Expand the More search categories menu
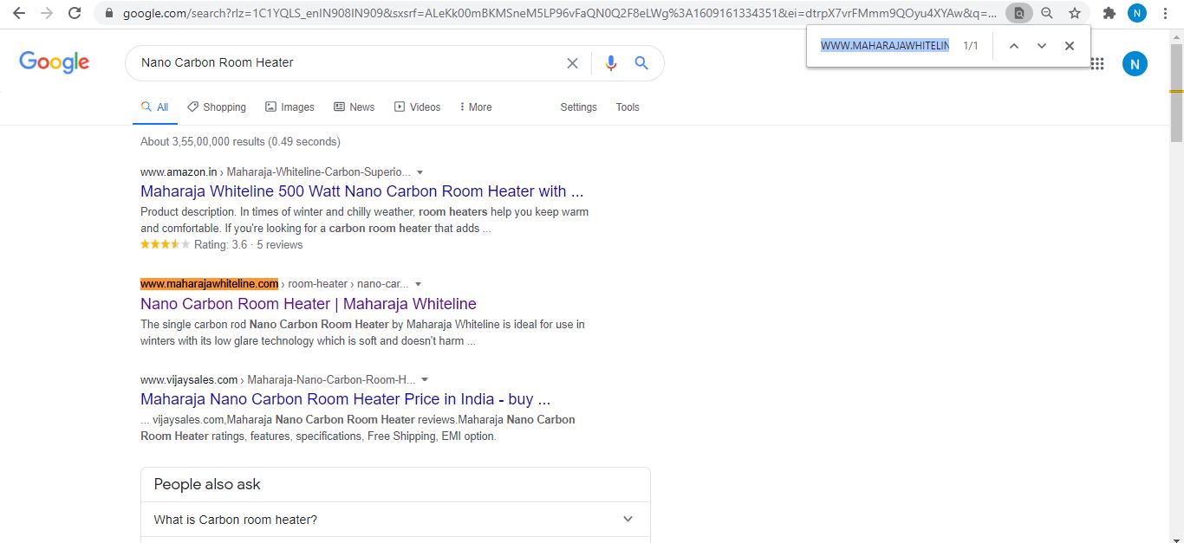This screenshot has width=1184, height=543. (x=476, y=107)
